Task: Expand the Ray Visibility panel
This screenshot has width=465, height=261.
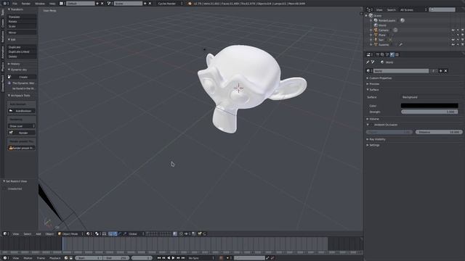Action: [x=377, y=139]
